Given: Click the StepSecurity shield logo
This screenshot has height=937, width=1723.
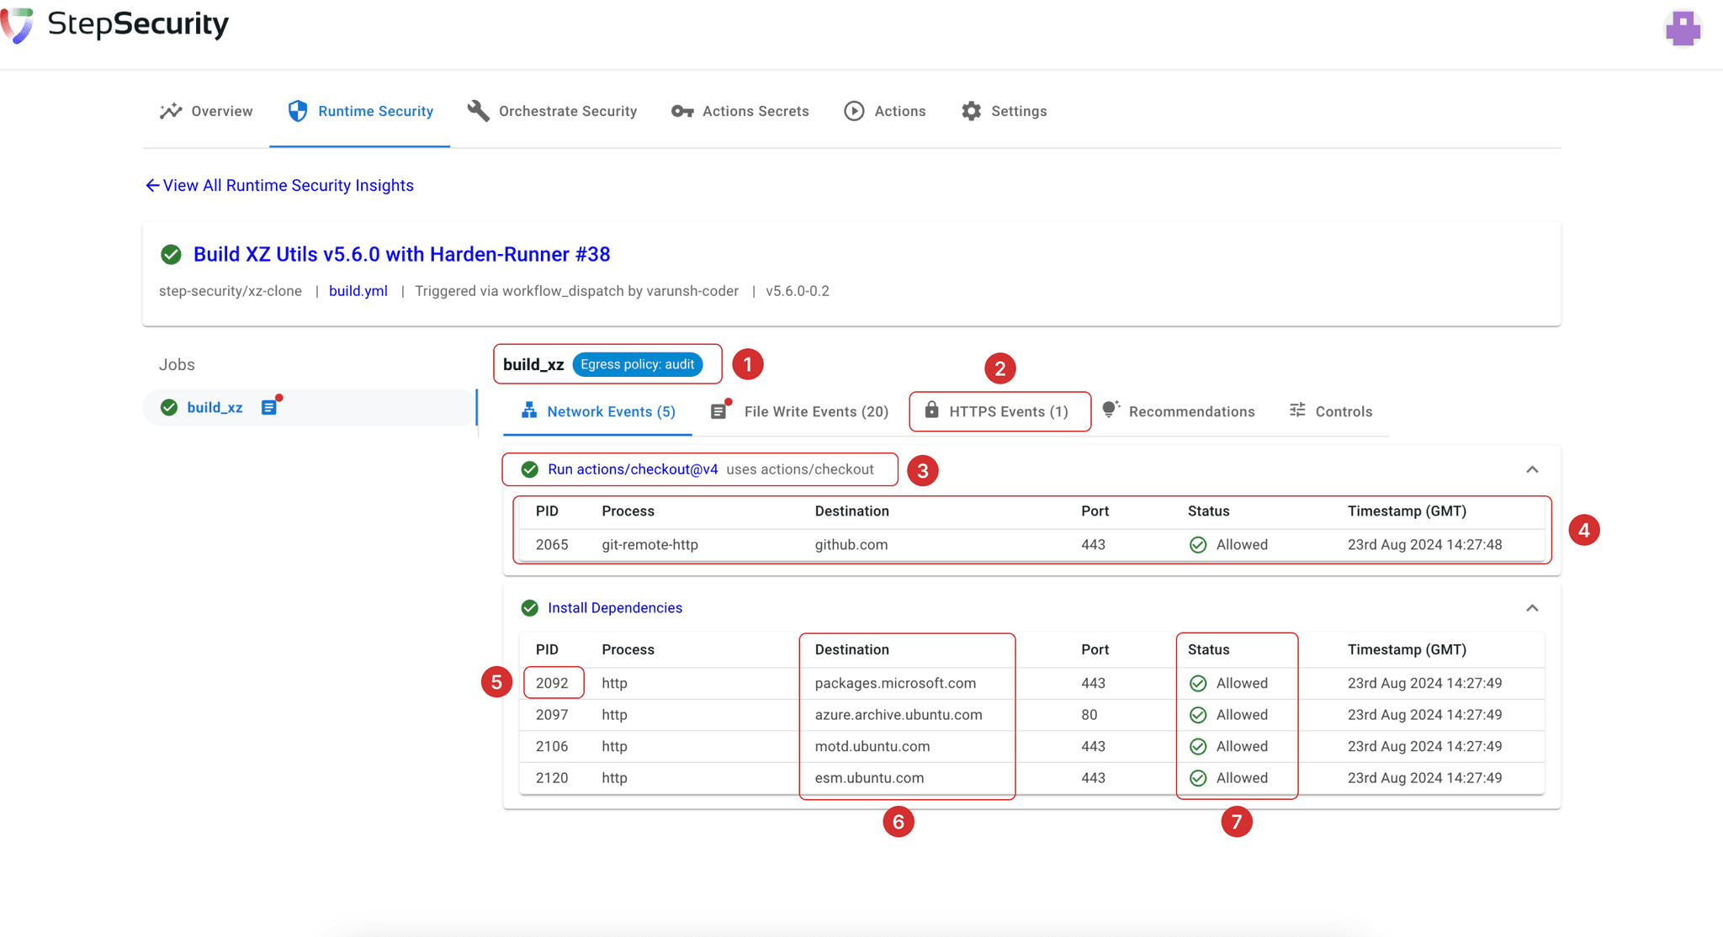Looking at the screenshot, I should point(17,25).
